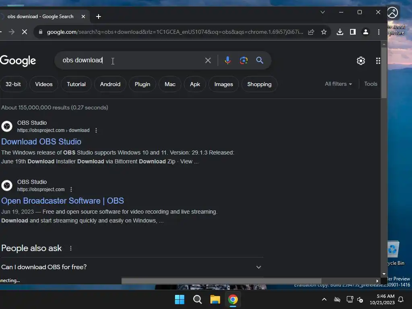Image resolution: width=412 pixels, height=309 pixels.
Task: Open the notifications bell
Action: 401,299
